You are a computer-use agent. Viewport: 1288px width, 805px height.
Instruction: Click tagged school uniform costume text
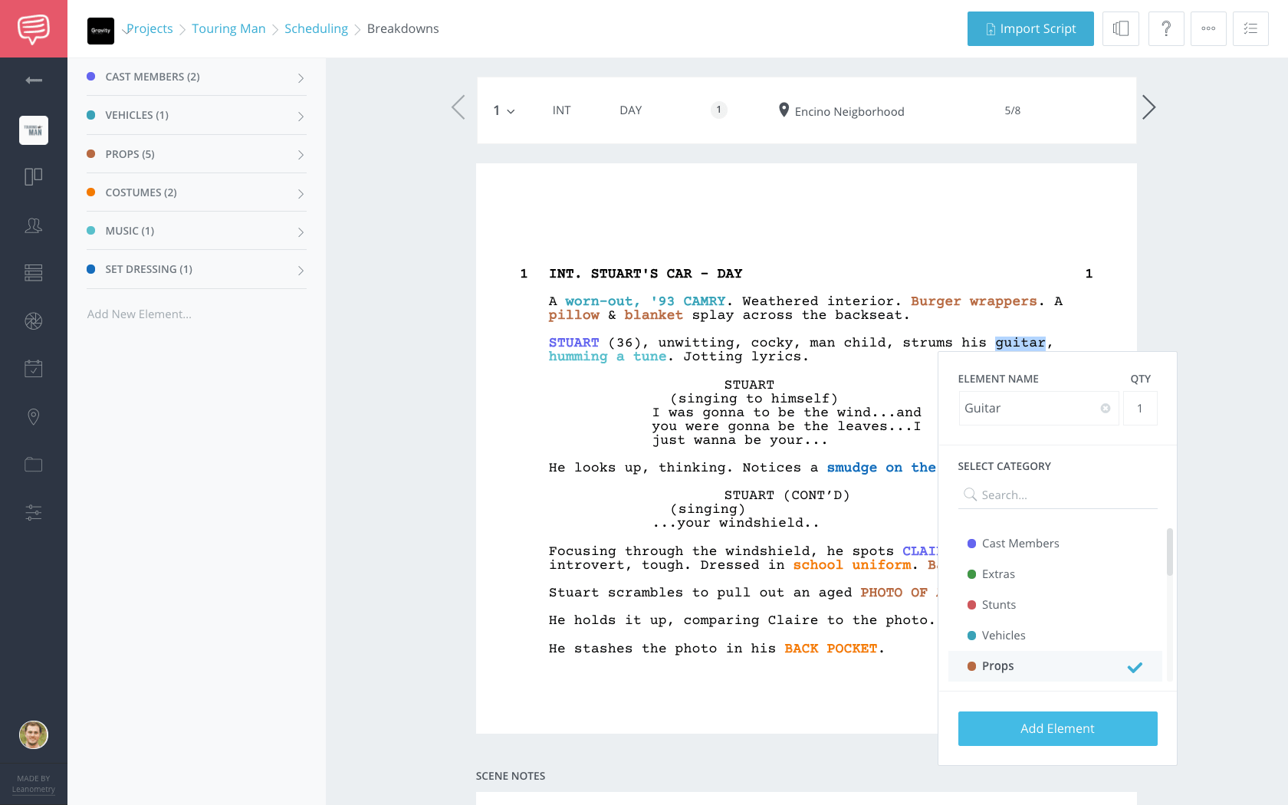(852, 565)
